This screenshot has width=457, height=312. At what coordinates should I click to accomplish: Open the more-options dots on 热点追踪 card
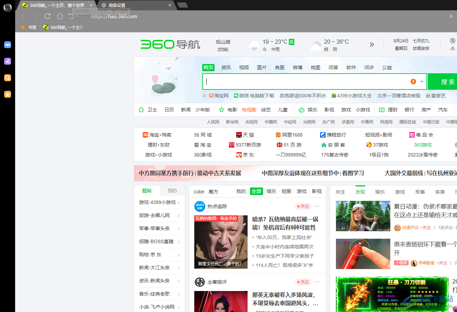pos(317,206)
